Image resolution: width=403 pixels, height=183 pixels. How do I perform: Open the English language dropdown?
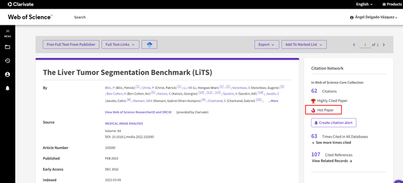(x=364, y=5)
